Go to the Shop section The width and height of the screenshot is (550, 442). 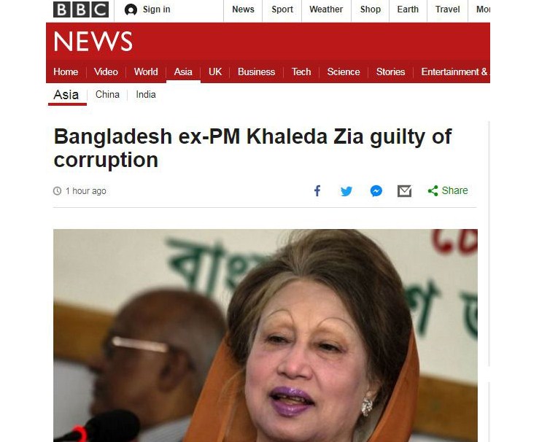(x=371, y=9)
